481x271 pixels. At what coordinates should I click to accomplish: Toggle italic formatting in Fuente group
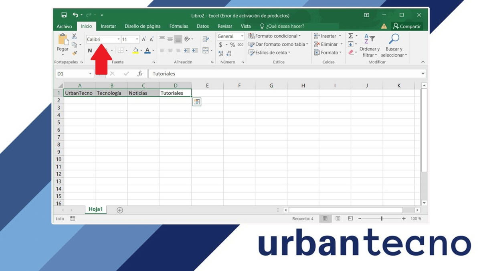coord(97,50)
